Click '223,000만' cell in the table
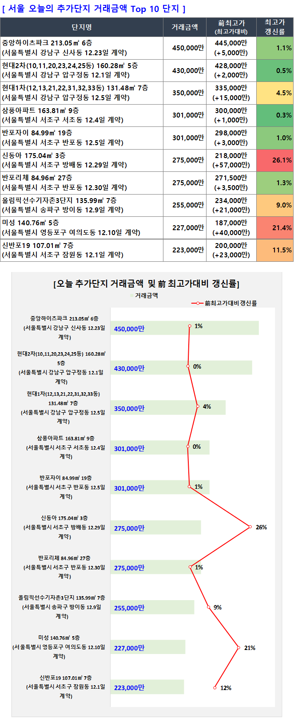Screen dimensions: 294x723 tap(185, 250)
